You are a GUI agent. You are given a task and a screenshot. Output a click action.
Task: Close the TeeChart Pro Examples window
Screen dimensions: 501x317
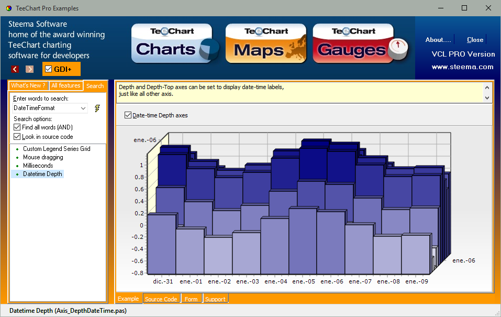(x=488, y=8)
